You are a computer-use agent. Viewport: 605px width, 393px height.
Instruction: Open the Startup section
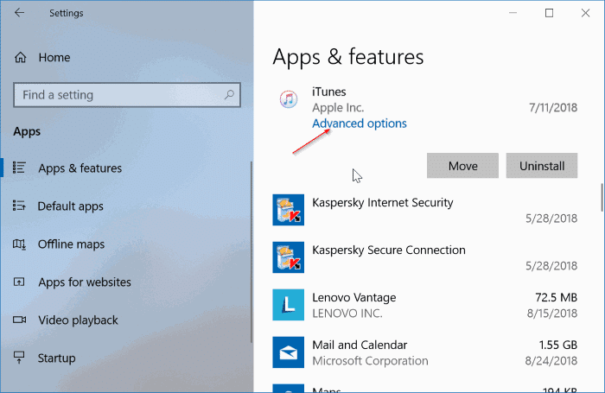[57, 358]
